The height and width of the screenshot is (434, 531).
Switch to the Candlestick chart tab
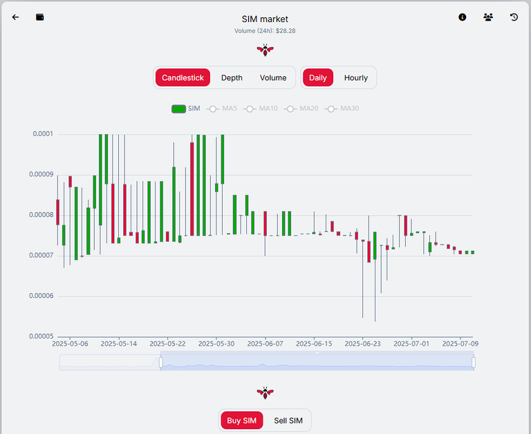pyautogui.click(x=183, y=77)
